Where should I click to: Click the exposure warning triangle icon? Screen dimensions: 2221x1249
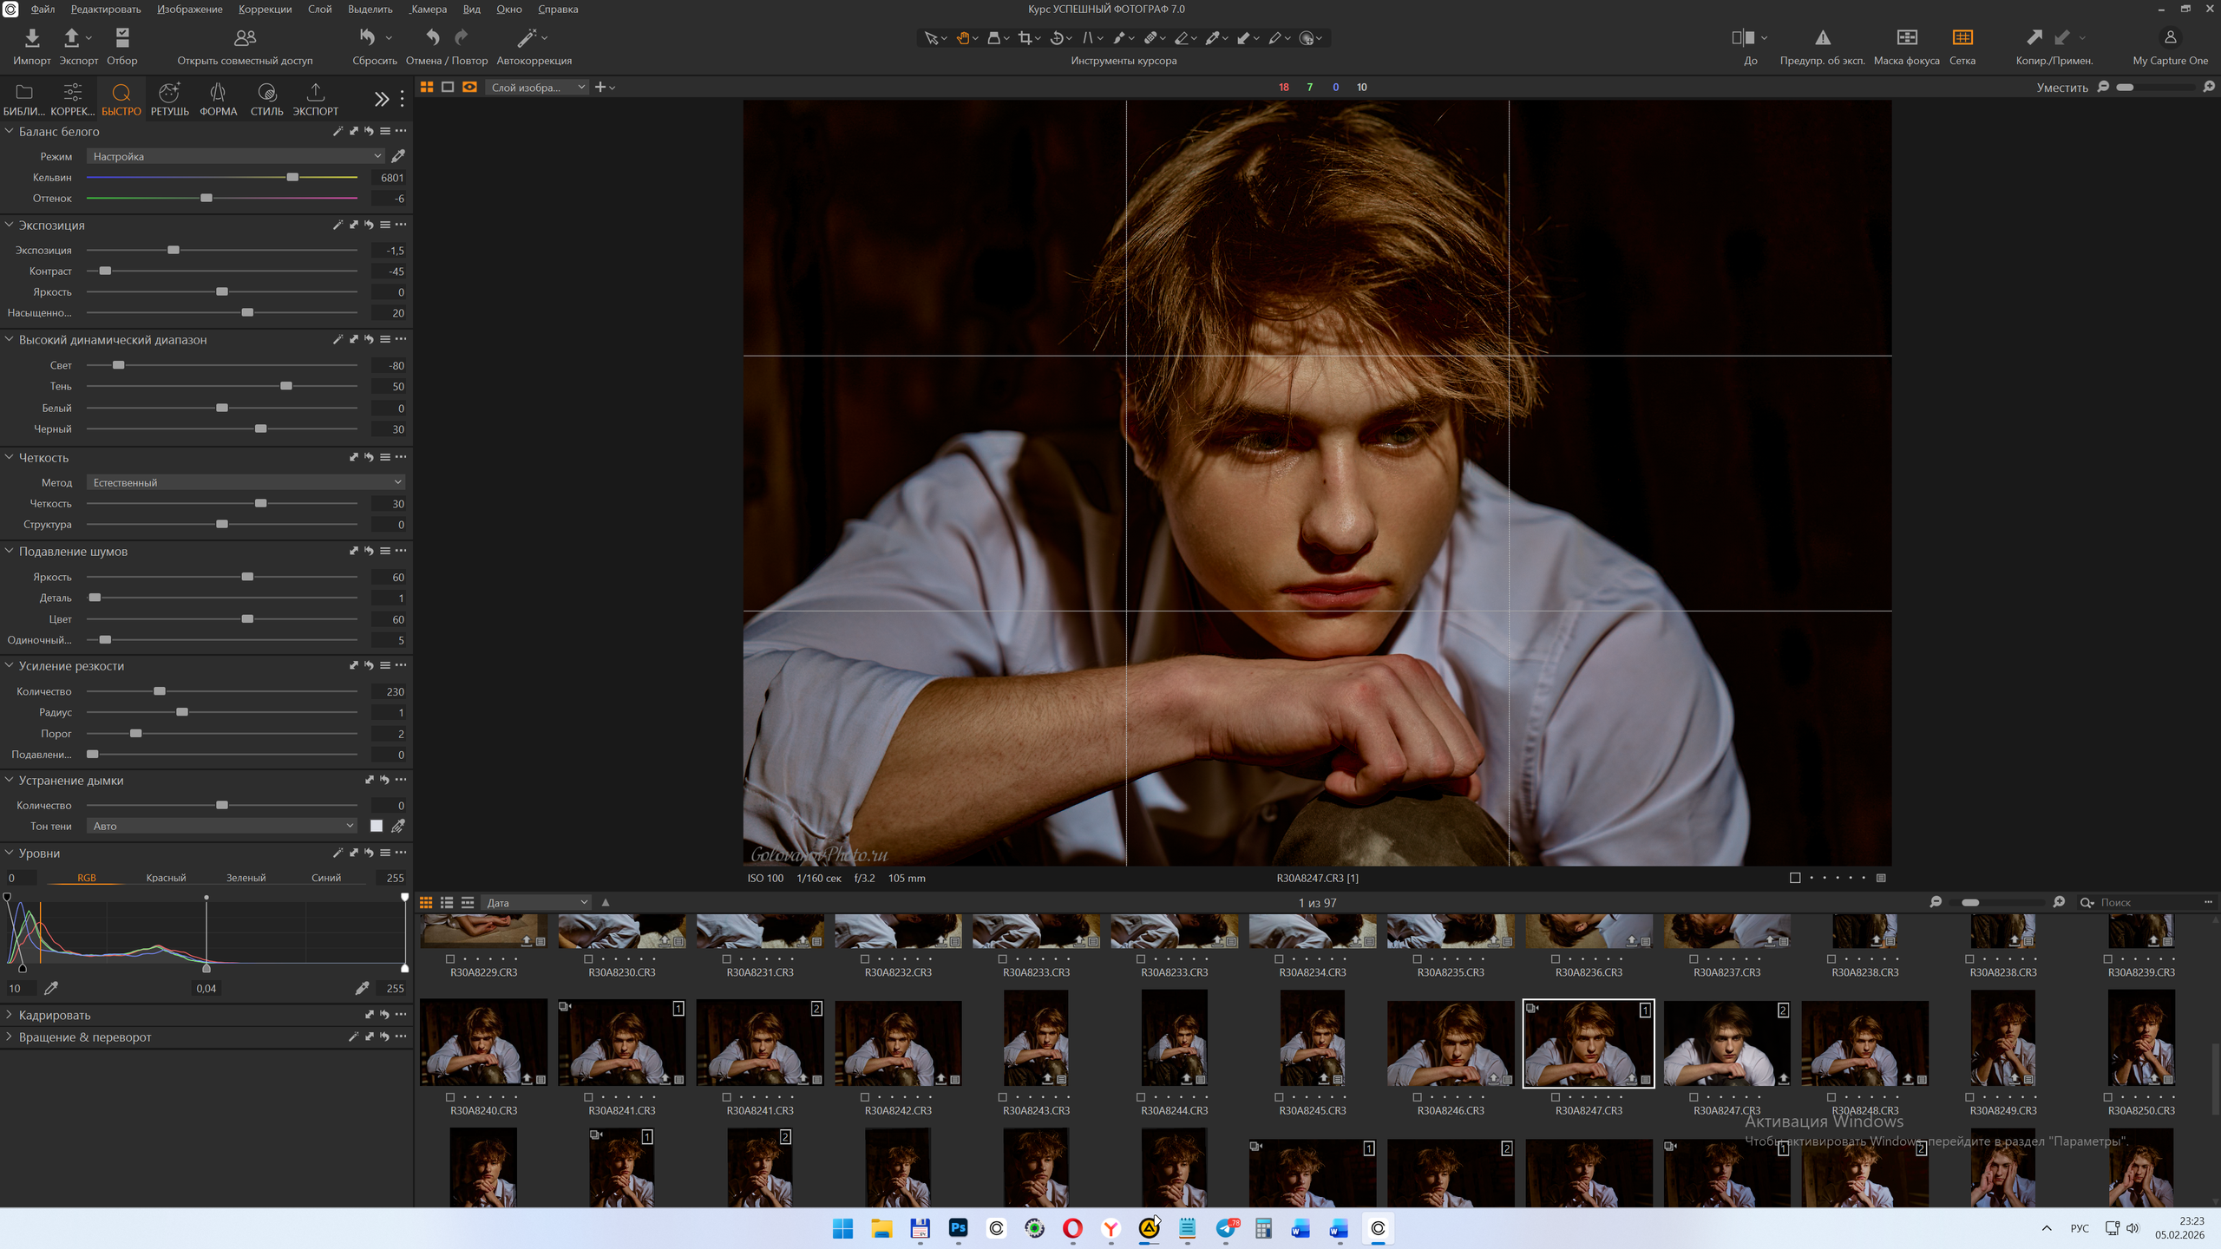pos(1822,38)
